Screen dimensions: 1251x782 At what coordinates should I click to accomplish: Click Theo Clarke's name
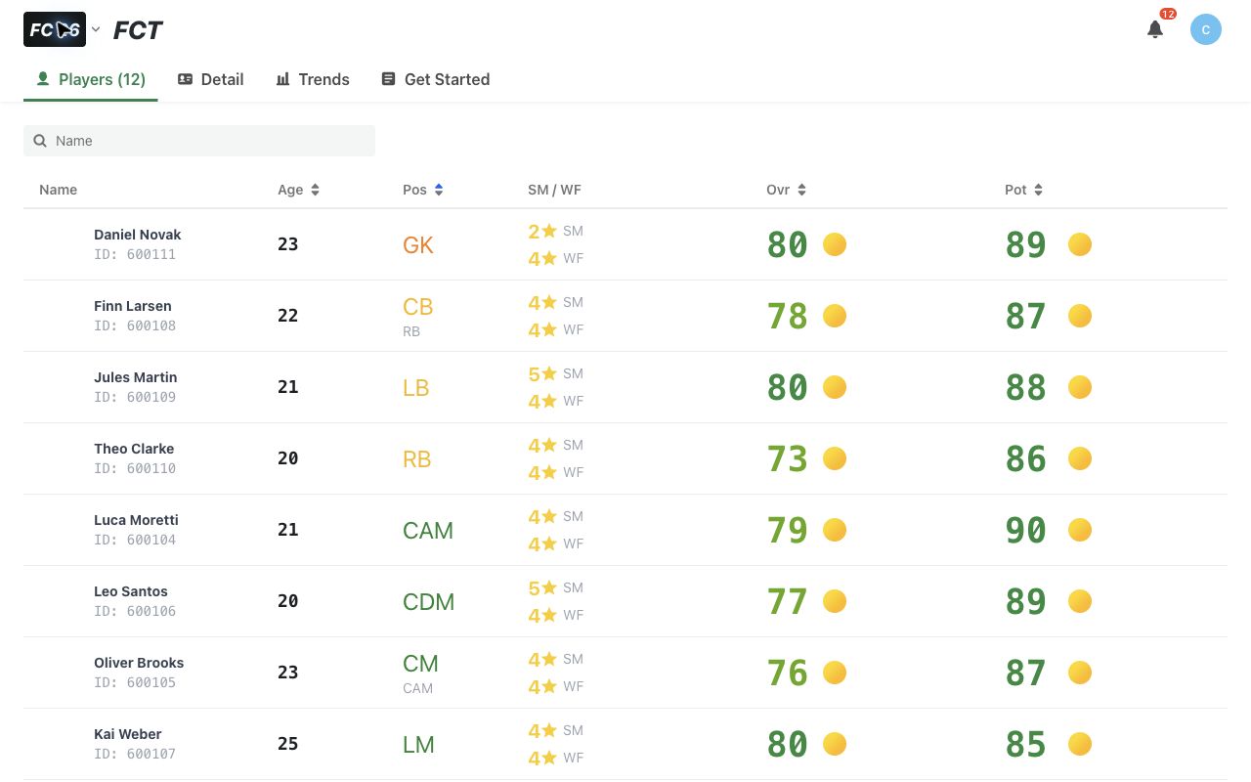[x=134, y=449]
